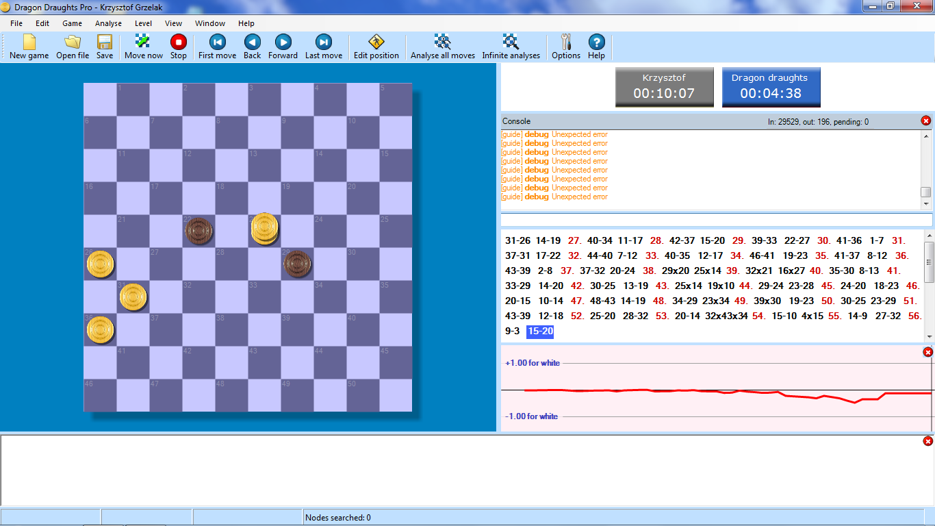Step Back one move
The width and height of the screenshot is (935, 526).
pos(253,47)
